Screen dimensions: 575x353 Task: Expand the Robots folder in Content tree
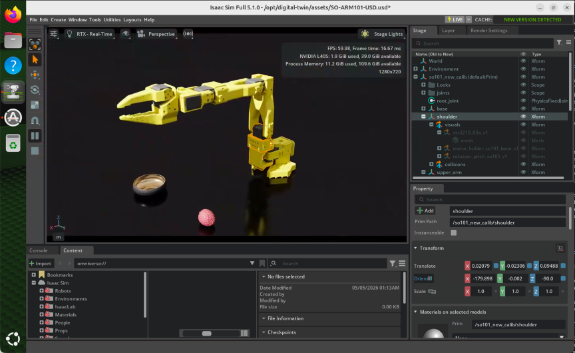(x=41, y=290)
